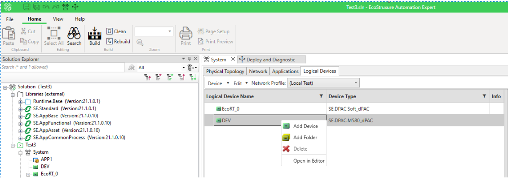This screenshot has height=181, width=508.
Task: Click the Select All ribbon button
Action: click(x=54, y=36)
